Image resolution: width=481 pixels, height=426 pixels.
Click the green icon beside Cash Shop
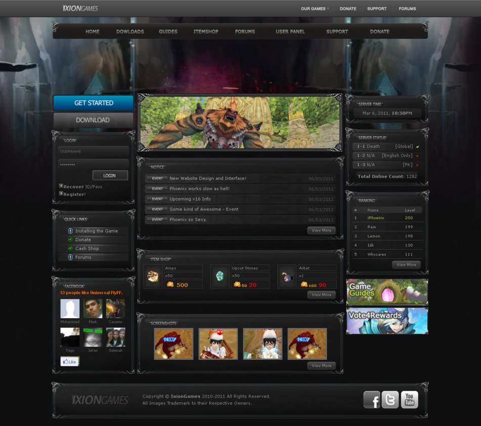[70, 249]
